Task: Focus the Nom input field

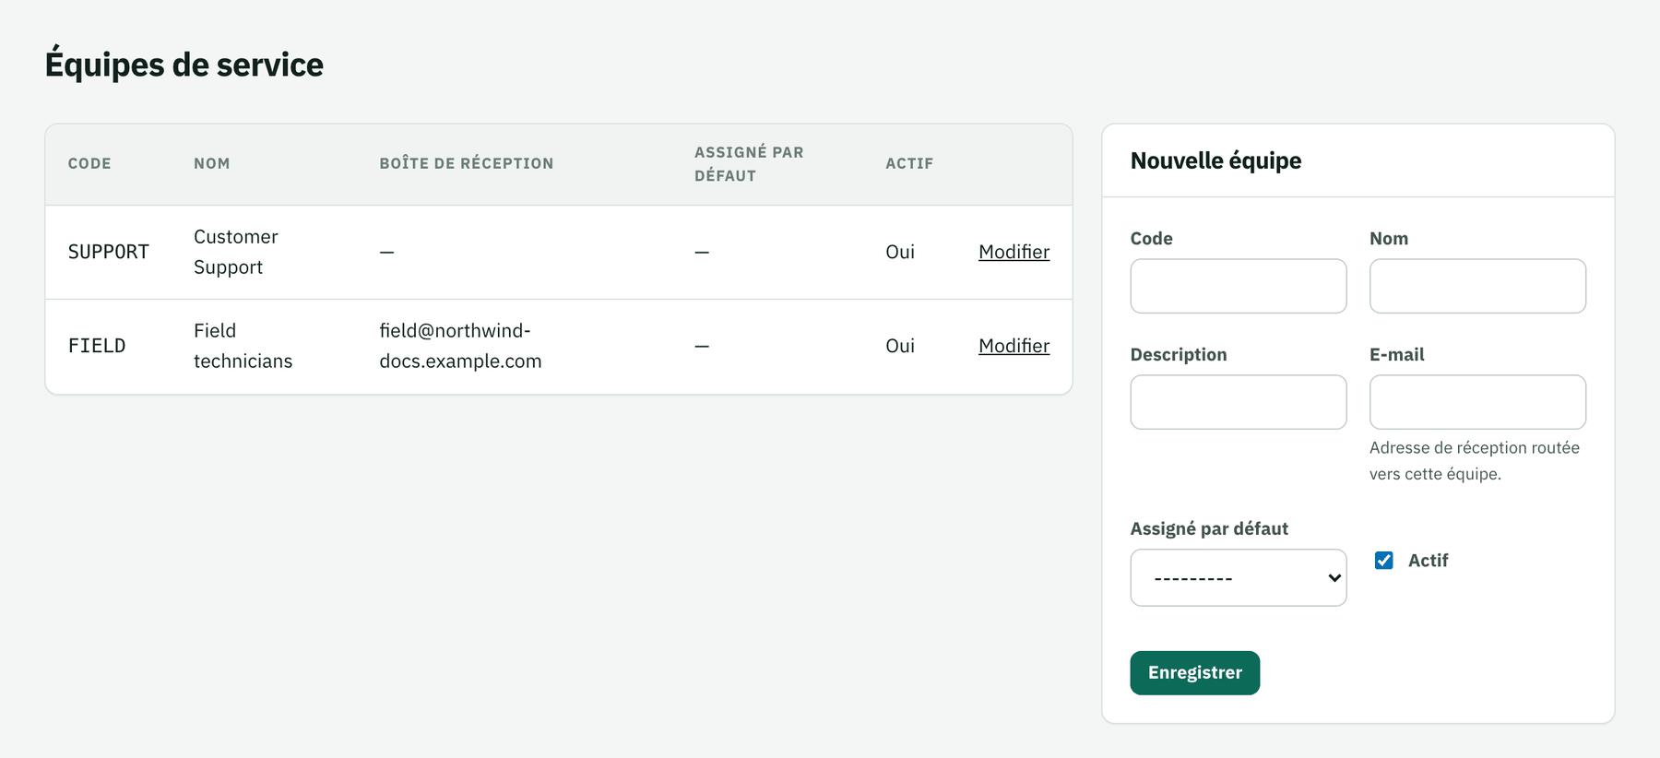Action: click(1477, 286)
